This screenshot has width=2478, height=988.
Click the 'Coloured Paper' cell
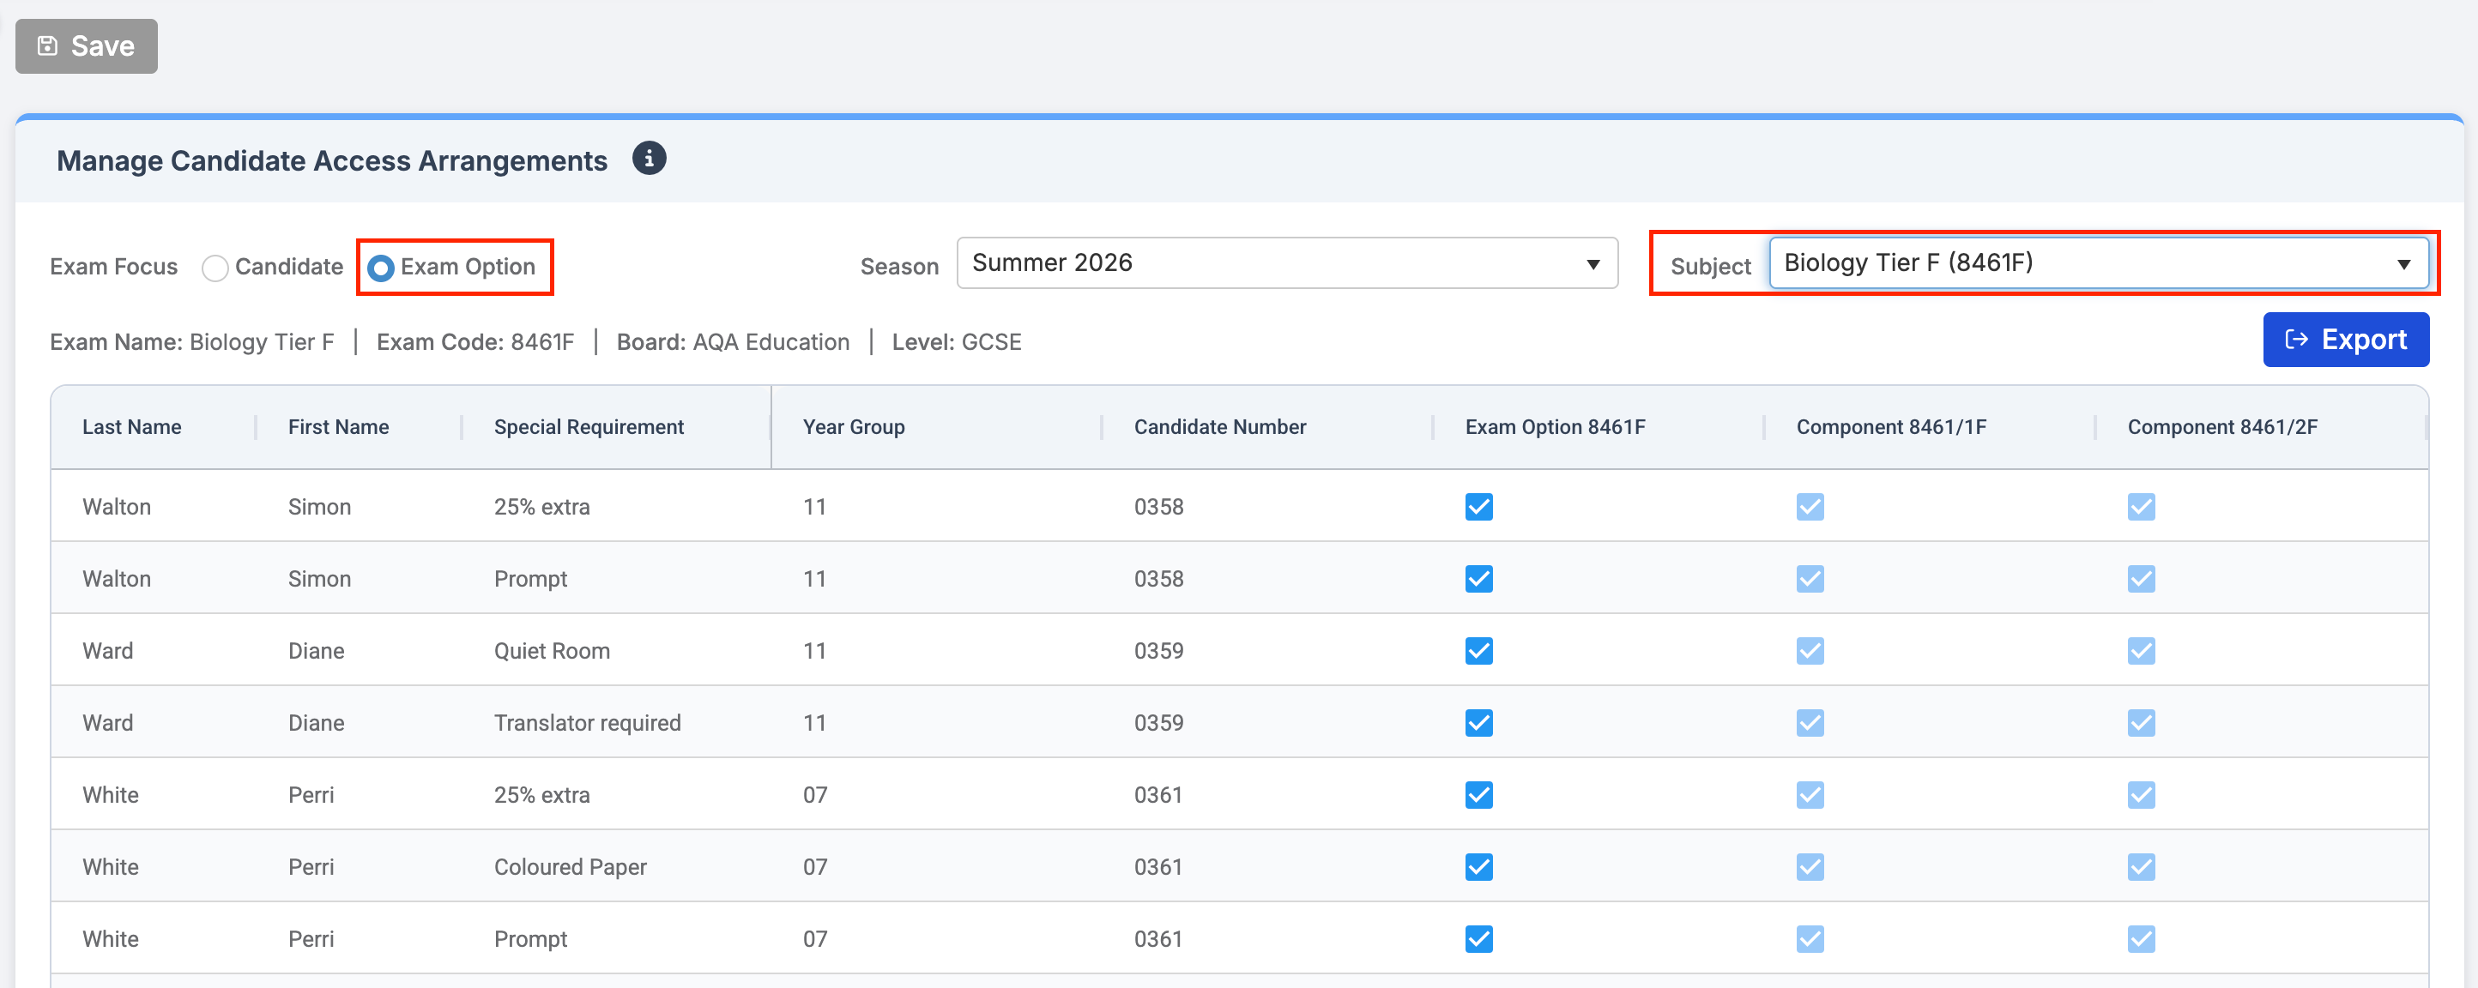click(571, 867)
